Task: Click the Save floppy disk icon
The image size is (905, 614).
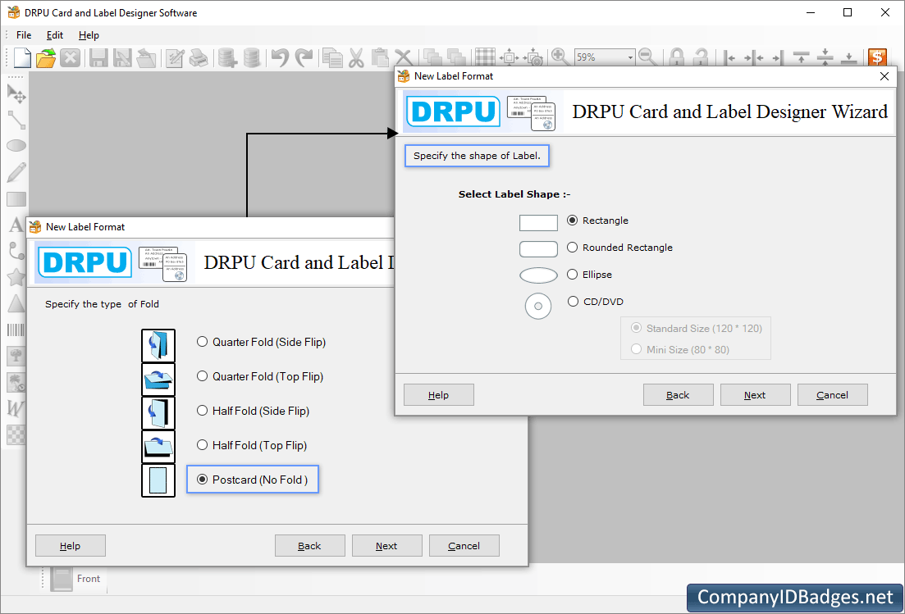Action: click(x=98, y=57)
